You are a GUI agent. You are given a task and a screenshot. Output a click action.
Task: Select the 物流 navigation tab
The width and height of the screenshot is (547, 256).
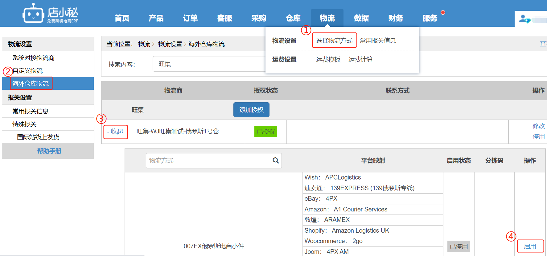click(x=327, y=18)
